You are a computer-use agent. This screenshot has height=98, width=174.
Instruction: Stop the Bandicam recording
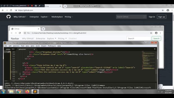click(32, 6)
